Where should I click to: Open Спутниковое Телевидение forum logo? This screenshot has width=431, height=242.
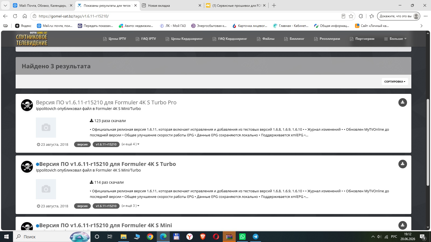(x=32, y=39)
